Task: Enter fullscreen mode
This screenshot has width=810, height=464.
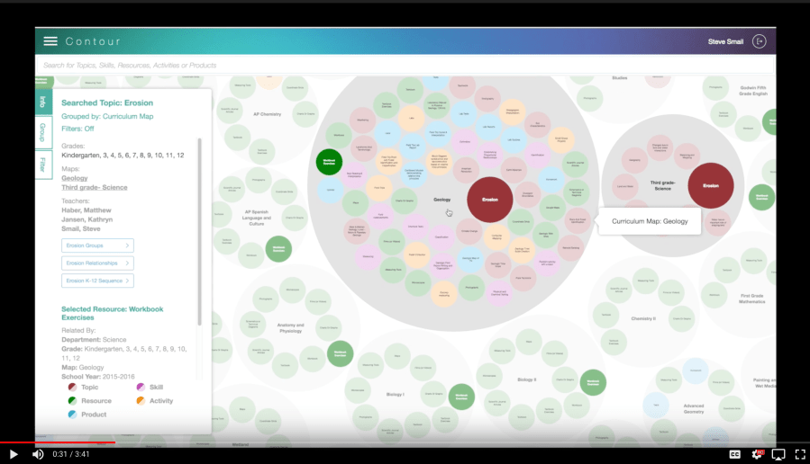Action: [x=800, y=454]
